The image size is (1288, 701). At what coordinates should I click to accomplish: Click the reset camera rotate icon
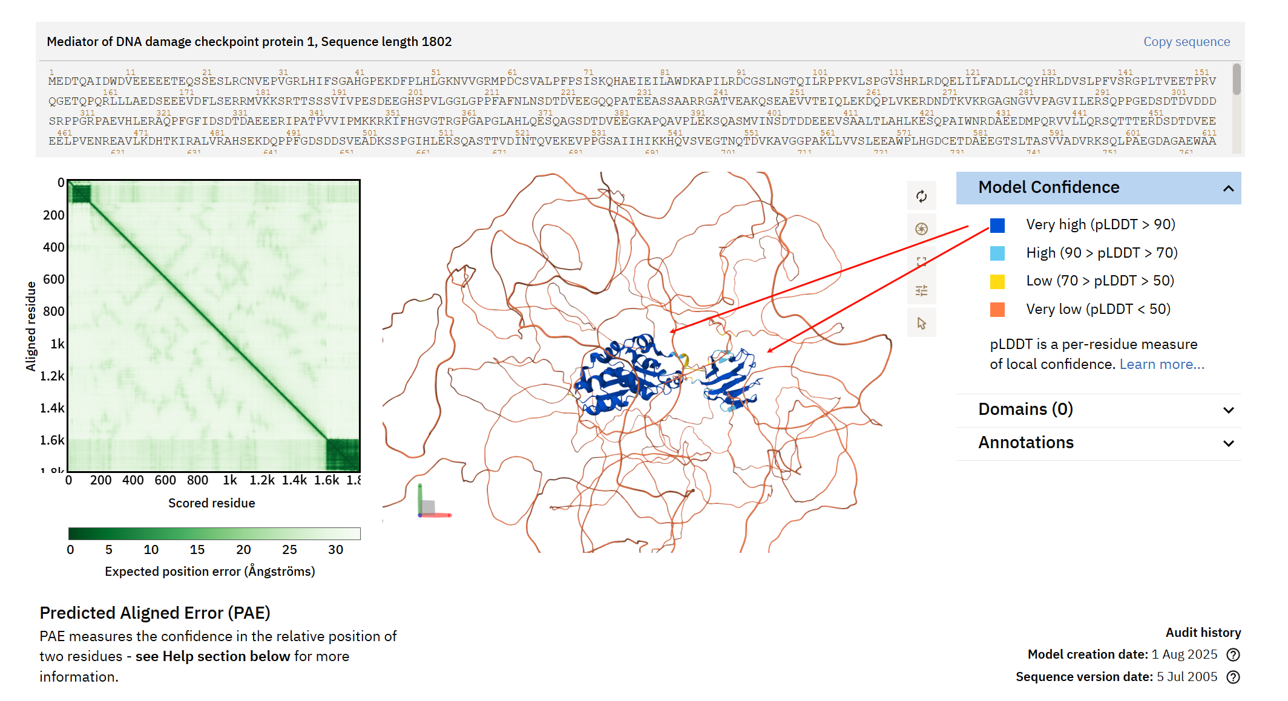[x=921, y=197]
